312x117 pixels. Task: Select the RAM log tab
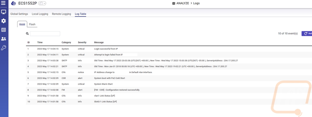(x=22, y=24)
